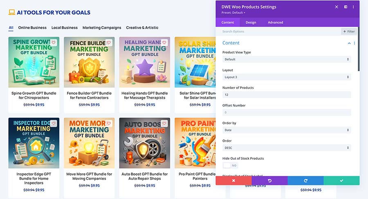Click the red discard changes X button
This screenshot has height=199, width=368.
[x=233, y=181]
